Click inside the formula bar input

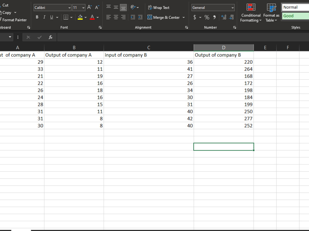click(x=183, y=37)
